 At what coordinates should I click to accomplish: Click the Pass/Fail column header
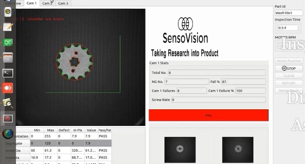[105, 130]
